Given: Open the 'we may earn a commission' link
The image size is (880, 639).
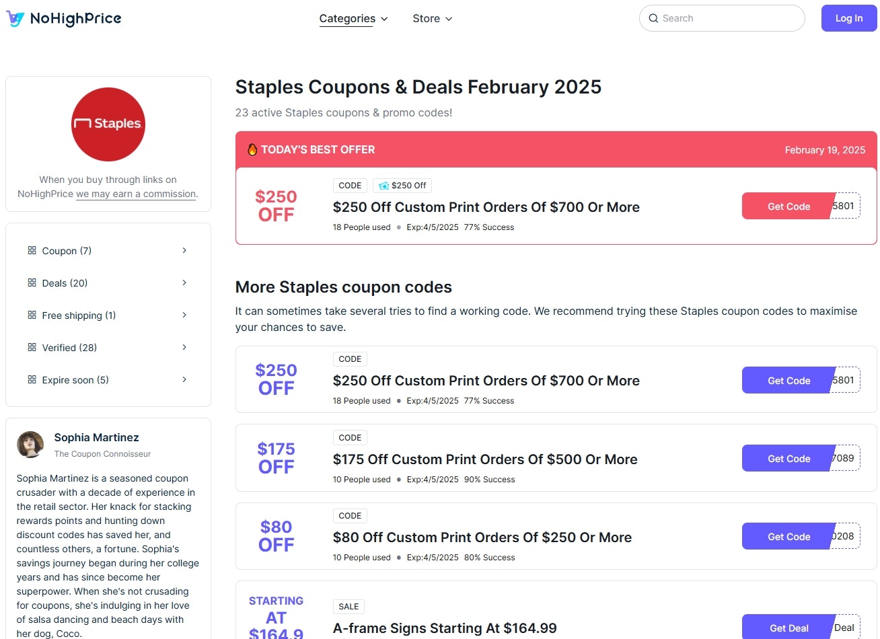Looking at the screenshot, I should pyautogui.click(x=136, y=194).
